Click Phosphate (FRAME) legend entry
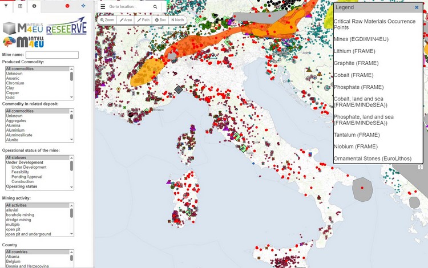 [358, 87]
